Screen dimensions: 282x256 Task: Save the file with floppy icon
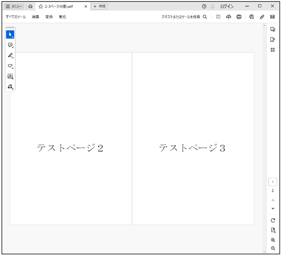218,17
